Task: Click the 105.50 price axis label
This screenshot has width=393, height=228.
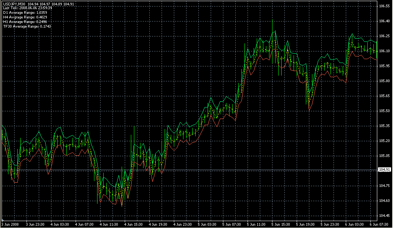Action: (x=384, y=111)
